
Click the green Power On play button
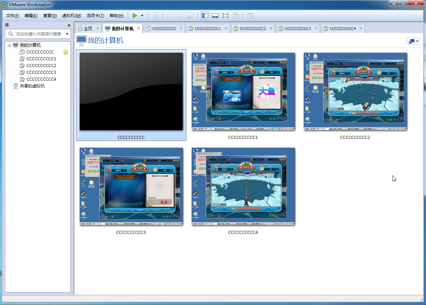[135, 16]
